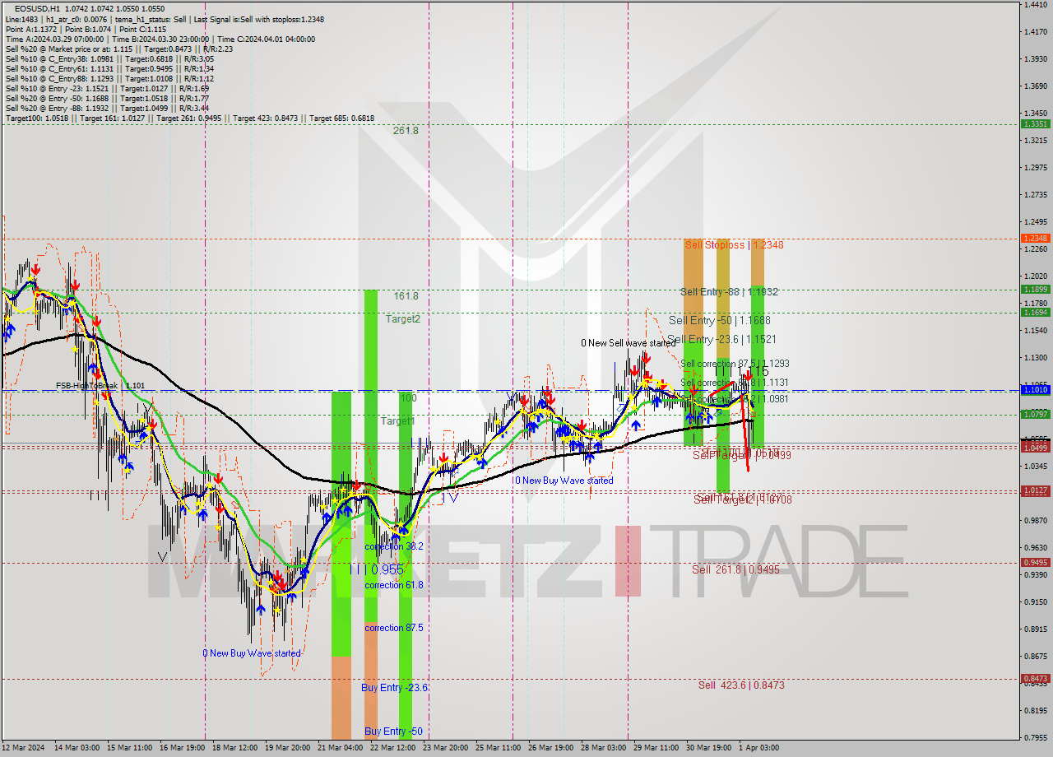Click the 'Buy Entry -23.6' label
This screenshot has width=1053, height=757.
(x=395, y=688)
